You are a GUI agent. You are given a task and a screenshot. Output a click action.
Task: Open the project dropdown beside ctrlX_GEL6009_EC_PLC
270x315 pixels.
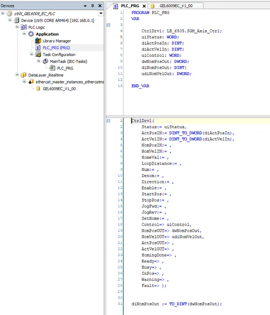click(x=101, y=14)
